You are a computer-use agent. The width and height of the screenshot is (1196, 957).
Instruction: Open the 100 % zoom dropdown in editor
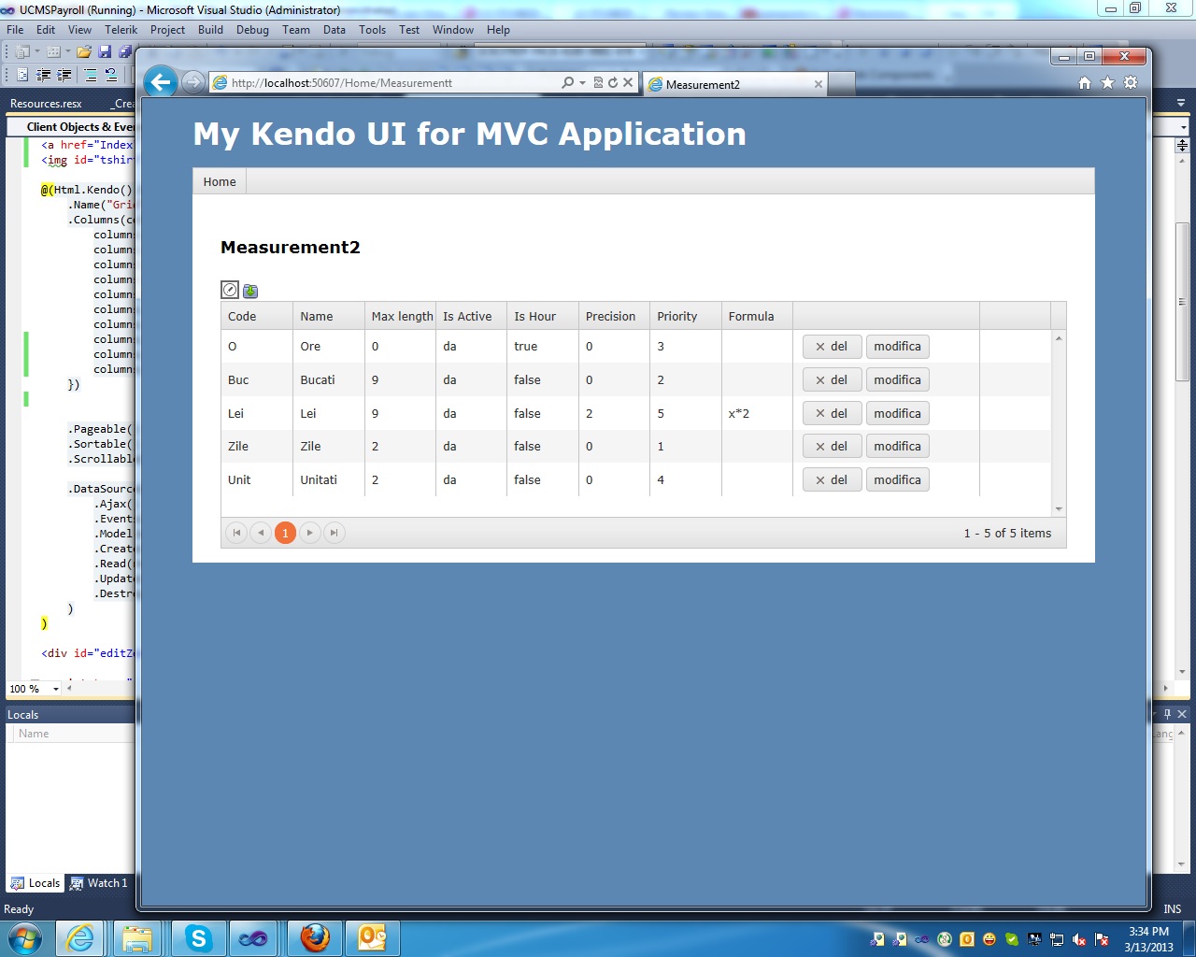tap(56, 689)
